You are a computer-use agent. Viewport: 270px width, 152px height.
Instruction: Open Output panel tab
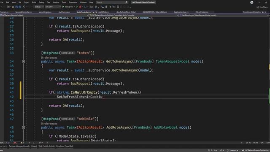click(x=34, y=146)
